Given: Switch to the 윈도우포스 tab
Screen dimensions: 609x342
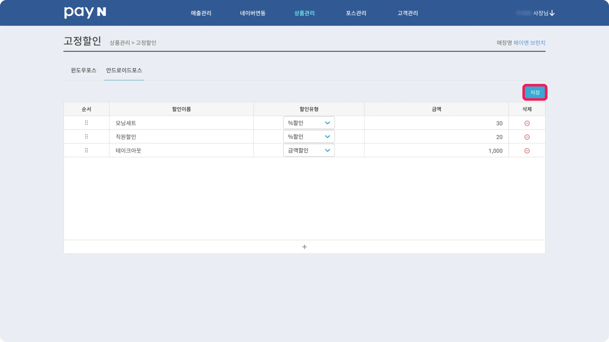Looking at the screenshot, I should (x=84, y=70).
